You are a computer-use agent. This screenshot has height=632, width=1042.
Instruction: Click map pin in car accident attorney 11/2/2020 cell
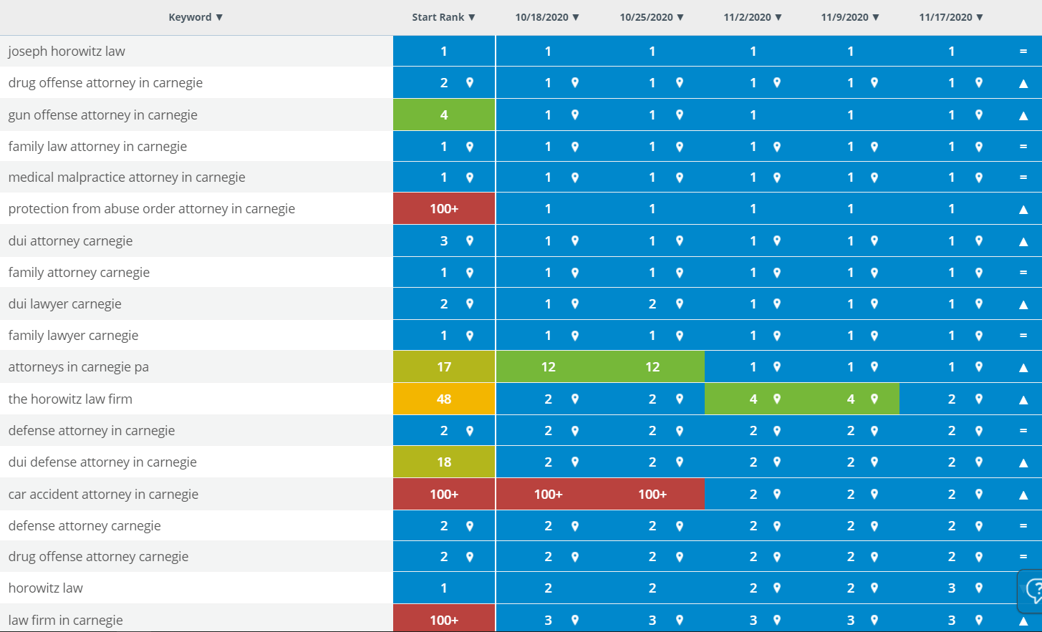coord(777,494)
